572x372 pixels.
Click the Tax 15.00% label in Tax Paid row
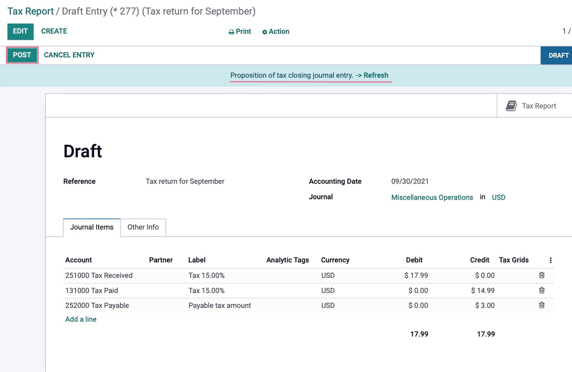[206, 291]
